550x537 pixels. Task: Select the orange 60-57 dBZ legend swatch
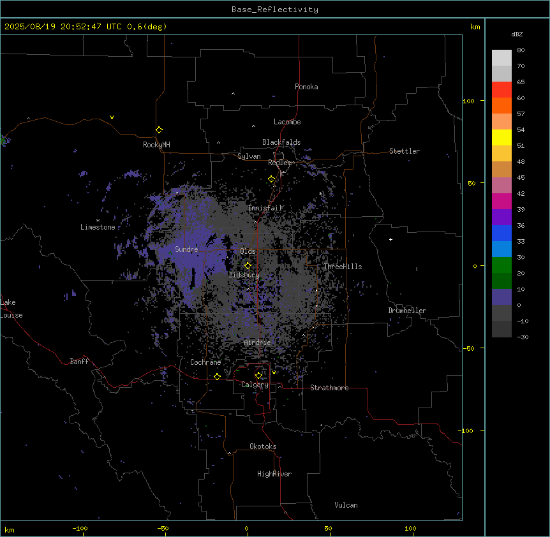tap(502, 105)
